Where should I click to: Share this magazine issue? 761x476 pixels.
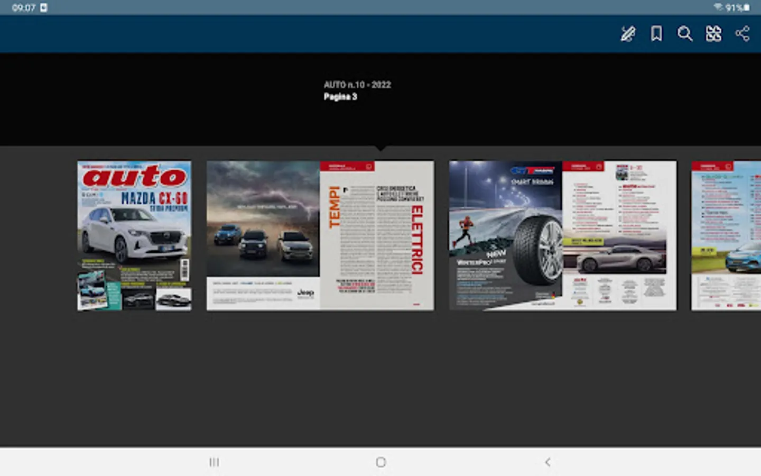click(742, 34)
